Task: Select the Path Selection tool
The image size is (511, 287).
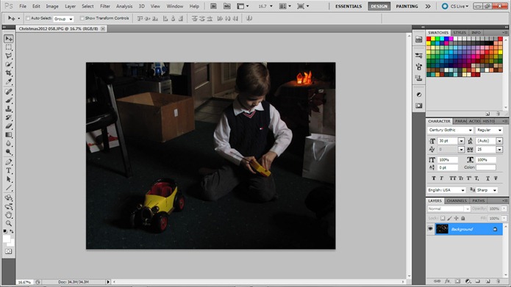Action: [9, 179]
